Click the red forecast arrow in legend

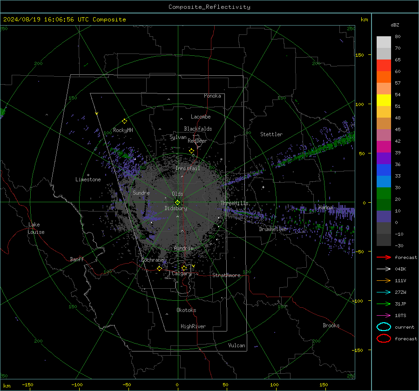coord(384,257)
